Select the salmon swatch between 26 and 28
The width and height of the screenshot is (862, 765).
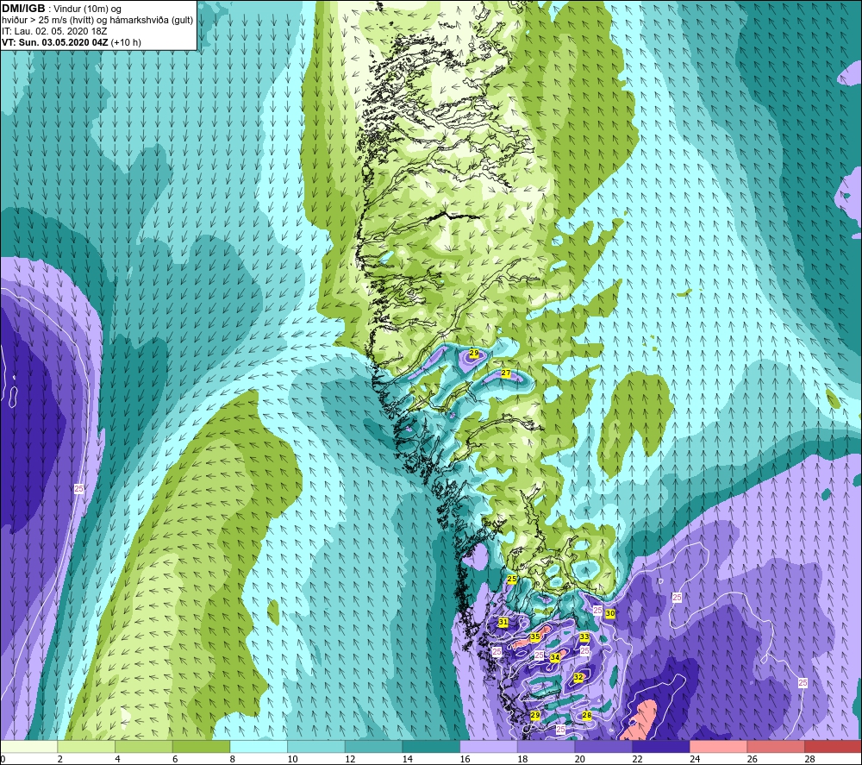[776, 747]
